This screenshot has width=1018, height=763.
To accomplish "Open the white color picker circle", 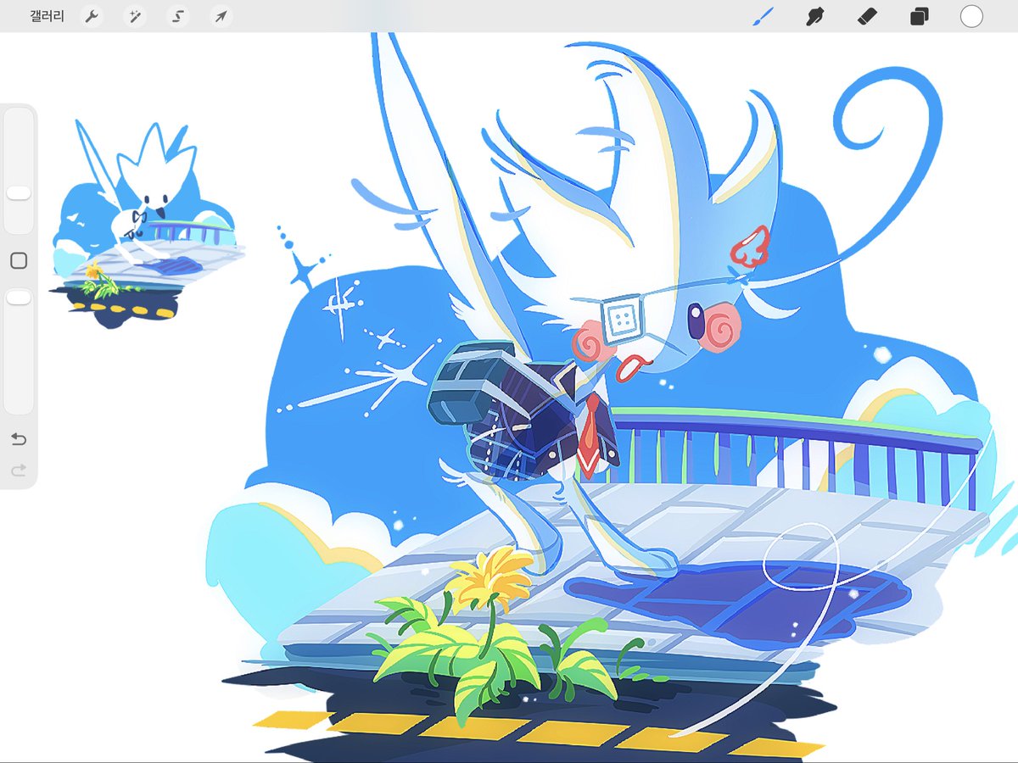I will [971, 16].
